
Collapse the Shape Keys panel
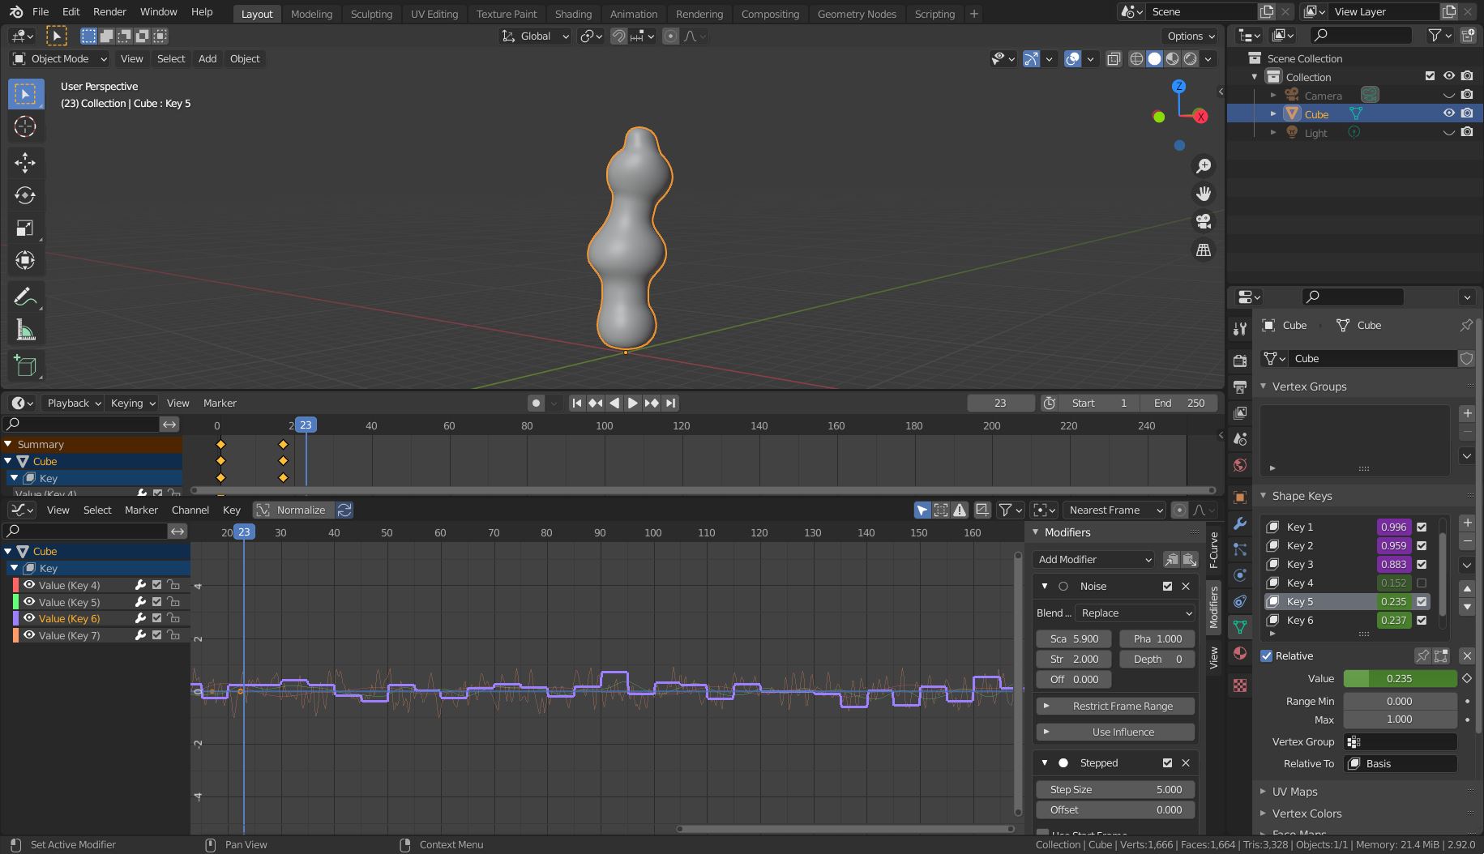[x=1301, y=496]
